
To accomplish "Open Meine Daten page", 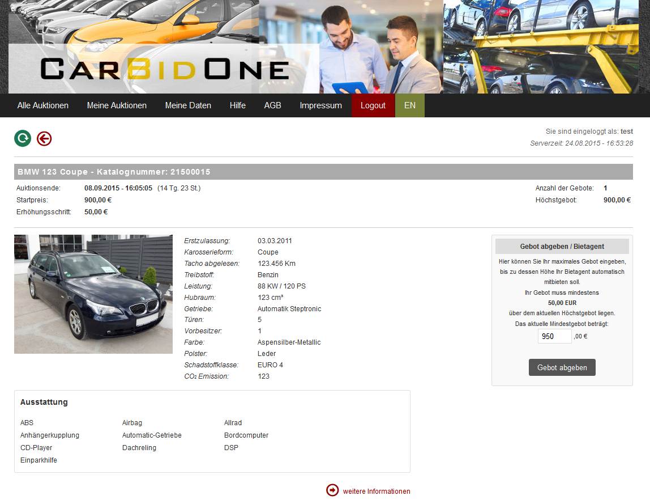I will 188,105.
